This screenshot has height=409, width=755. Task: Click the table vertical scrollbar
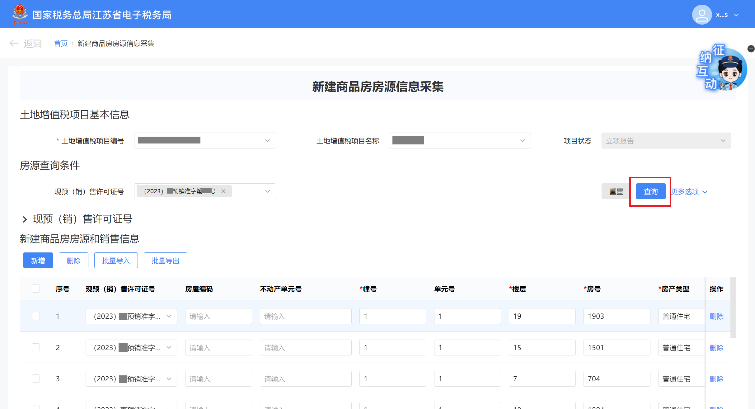pyautogui.click(x=733, y=307)
